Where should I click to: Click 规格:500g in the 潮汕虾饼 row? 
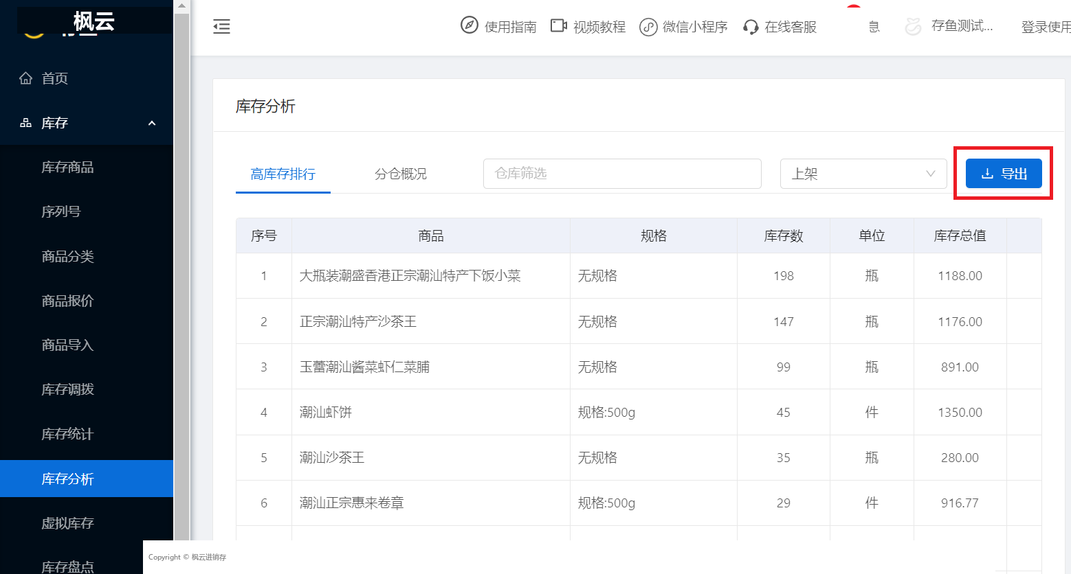(606, 412)
